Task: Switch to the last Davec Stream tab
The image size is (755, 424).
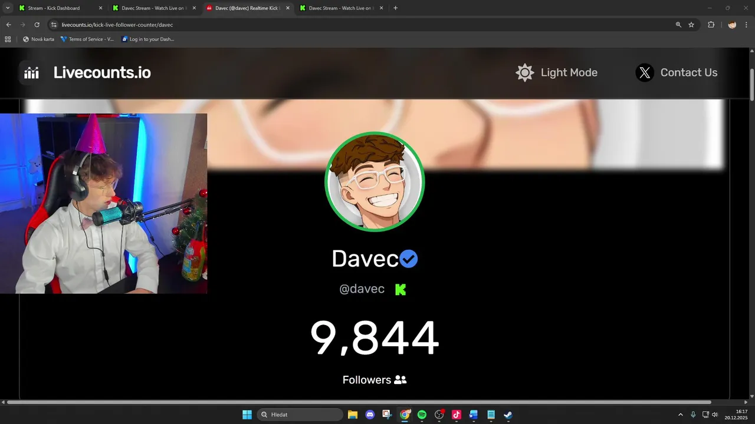Action: 340,8
